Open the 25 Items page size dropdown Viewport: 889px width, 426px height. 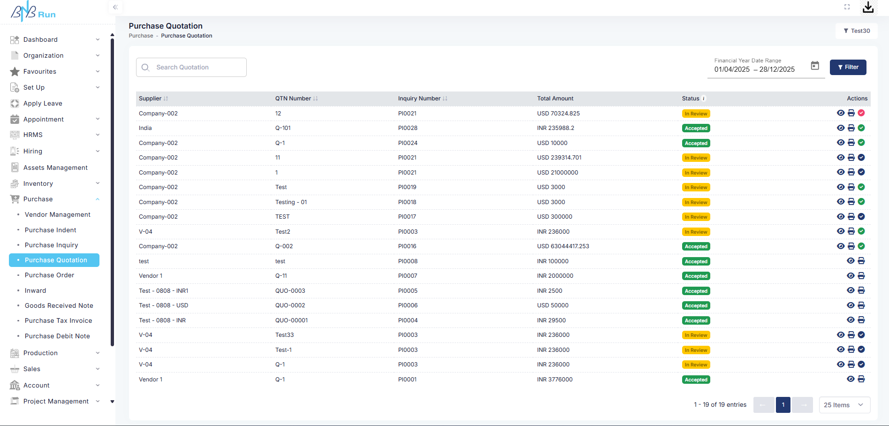pyautogui.click(x=844, y=405)
